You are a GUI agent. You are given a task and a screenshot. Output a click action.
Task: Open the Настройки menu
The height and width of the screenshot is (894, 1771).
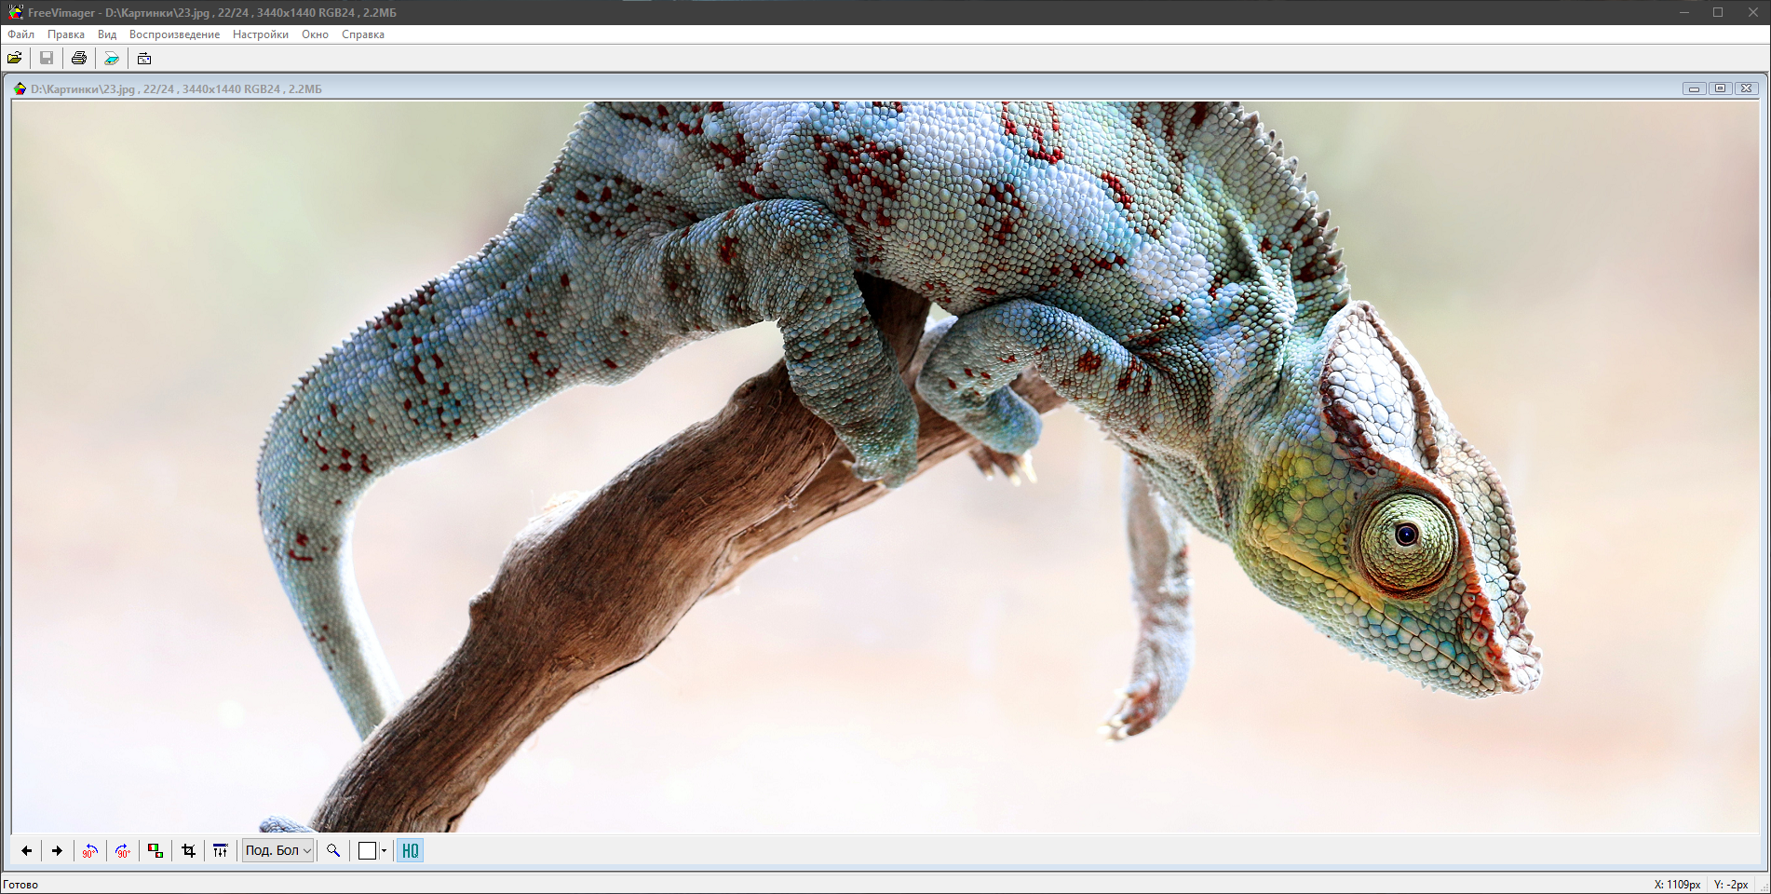[x=260, y=34]
